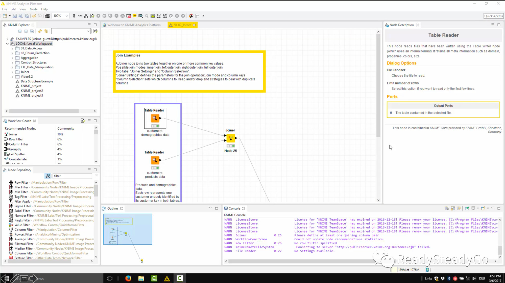Click the Save All toolbar icon
This screenshot has height=283, width=505.
click(x=27, y=16)
